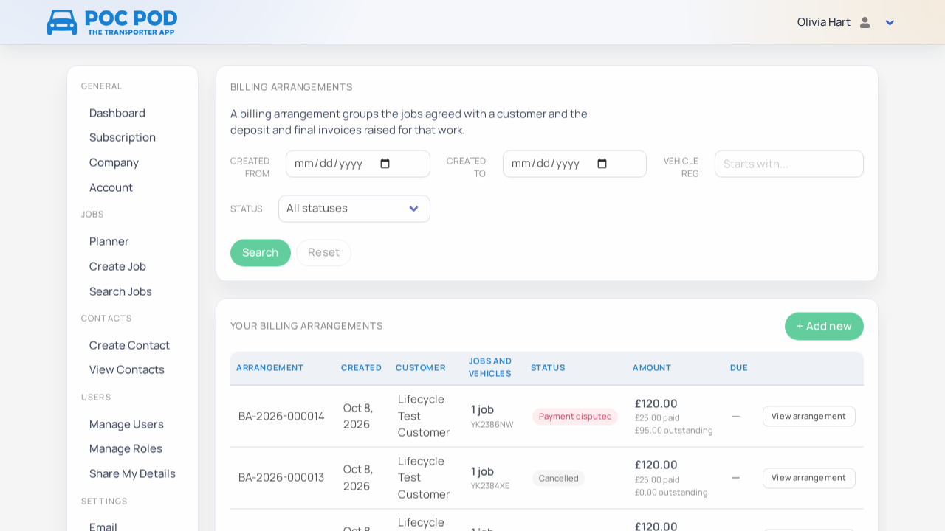Click the user profile icon beside Olivia Hart

tap(865, 22)
